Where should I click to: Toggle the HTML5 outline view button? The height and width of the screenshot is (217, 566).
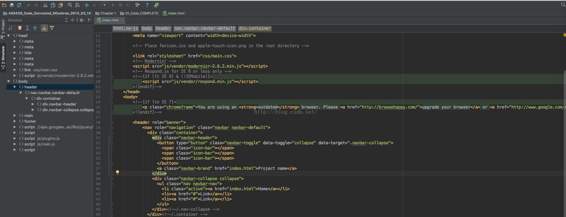click(20, 28)
